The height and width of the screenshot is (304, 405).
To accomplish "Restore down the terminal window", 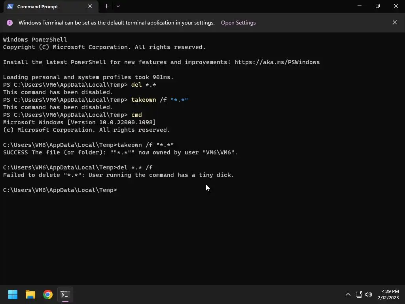I will pyautogui.click(x=377, y=6).
